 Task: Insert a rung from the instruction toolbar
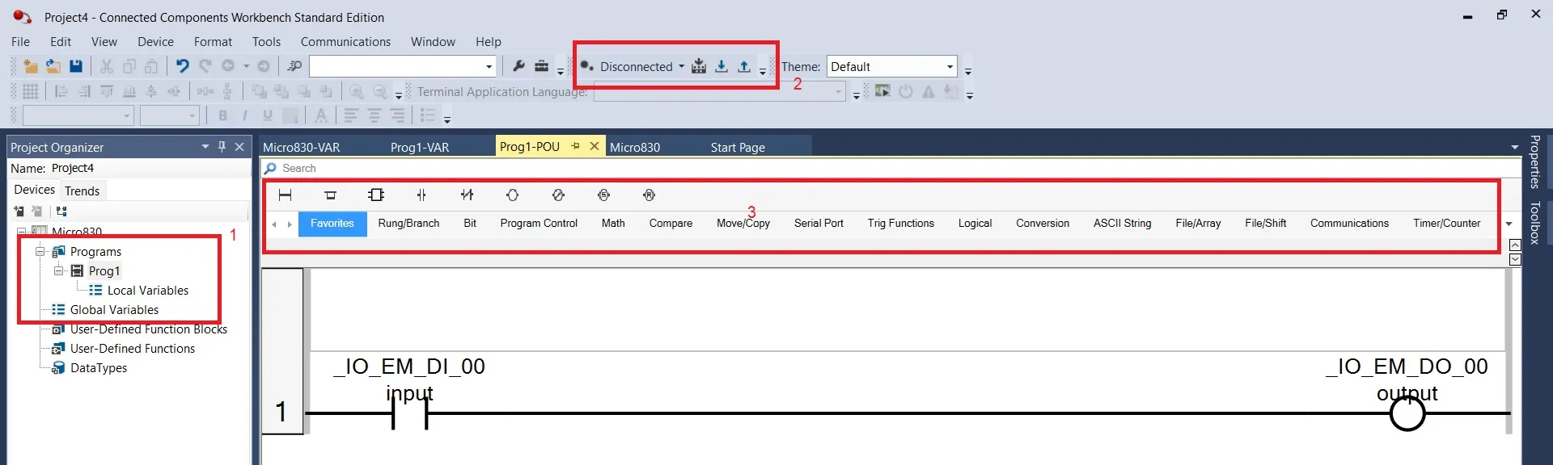(285, 195)
